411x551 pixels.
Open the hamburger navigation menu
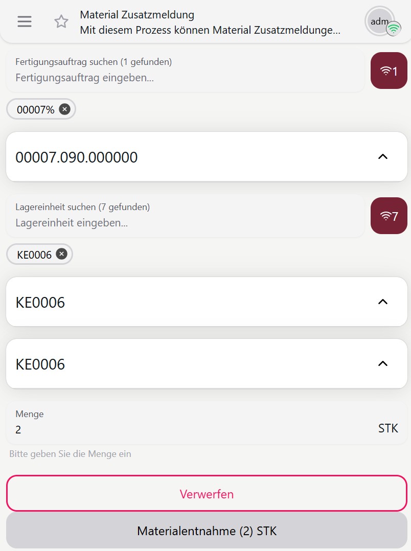coord(25,21)
